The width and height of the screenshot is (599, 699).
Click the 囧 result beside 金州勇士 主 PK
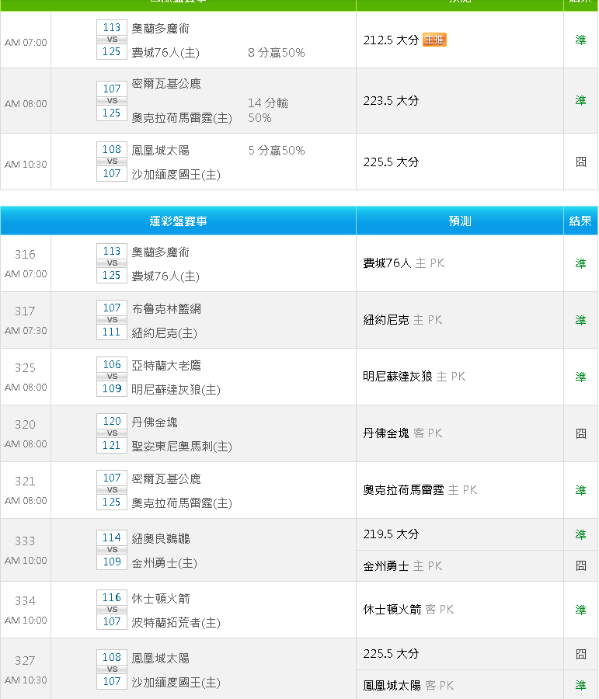click(580, 565)
